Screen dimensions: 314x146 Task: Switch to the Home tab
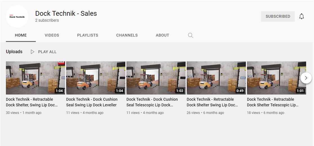pos(21,35)
